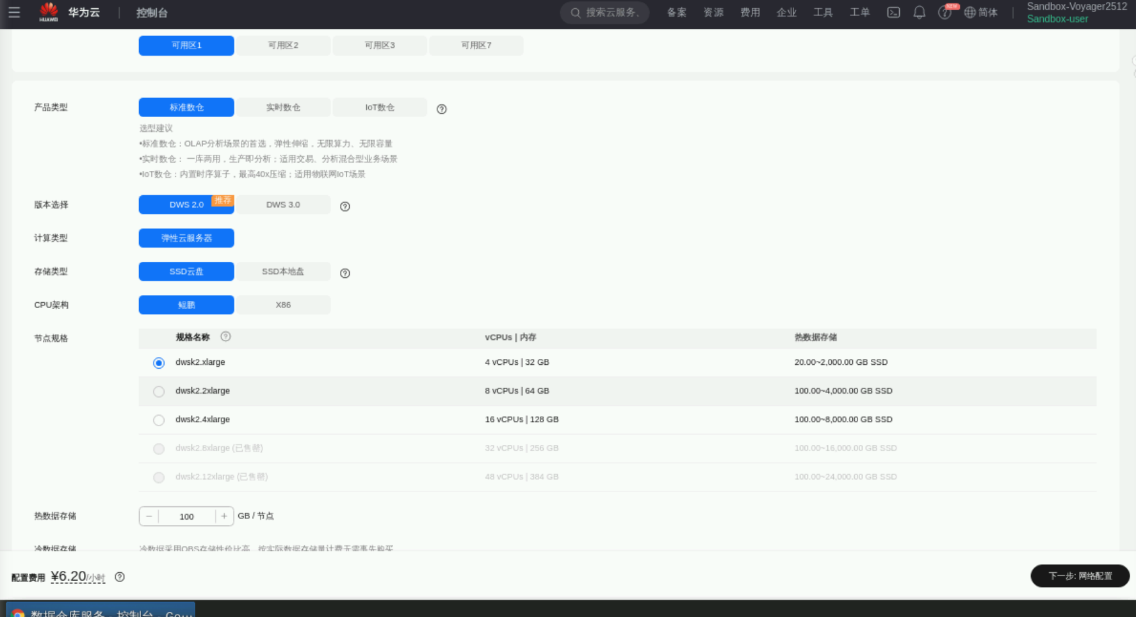Select the dwsk2.2xlarge radio button
This screenshot has height=617, width=1136.
pyautogui.click(x=159, y=392)
